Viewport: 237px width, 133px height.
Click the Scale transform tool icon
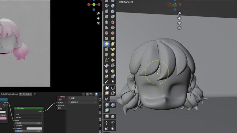107,128
